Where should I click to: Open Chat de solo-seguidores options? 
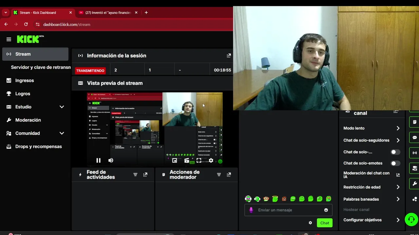coord(372,140)
